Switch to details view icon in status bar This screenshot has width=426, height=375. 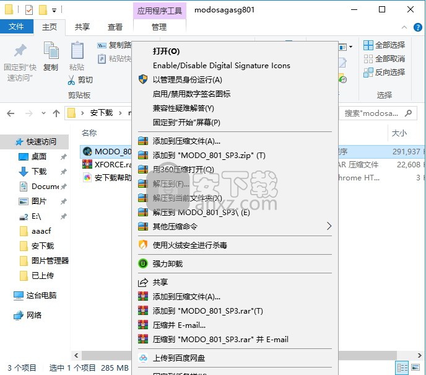coord(402,368)
